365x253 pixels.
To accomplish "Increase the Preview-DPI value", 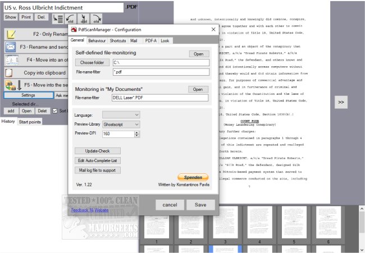I will point(137,132).
